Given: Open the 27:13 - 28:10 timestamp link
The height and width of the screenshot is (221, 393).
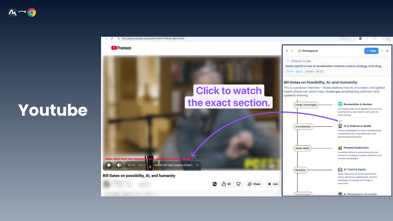Looking at the screenshot, I should click(x=294, y=71).
